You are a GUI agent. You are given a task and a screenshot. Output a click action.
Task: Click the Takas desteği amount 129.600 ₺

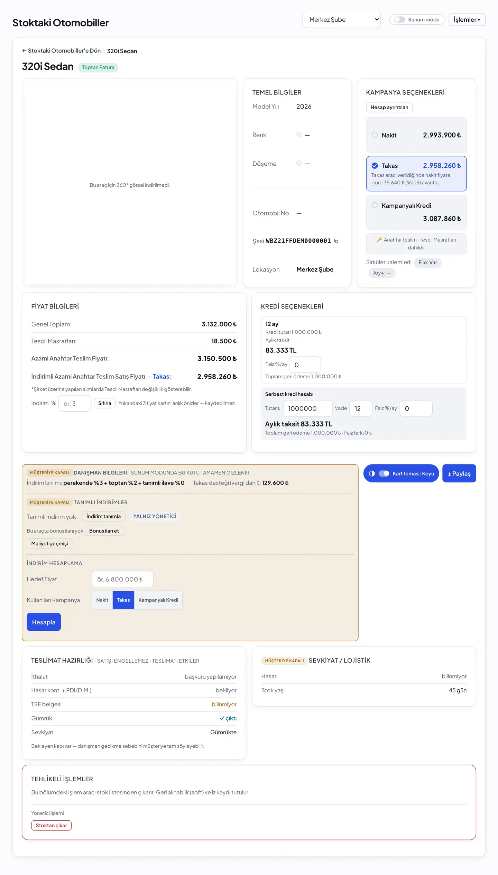click(275, 483)
